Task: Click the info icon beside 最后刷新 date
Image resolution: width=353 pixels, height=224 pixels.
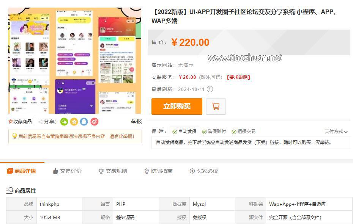Action: pyautogui.click(x=210, y=89)
